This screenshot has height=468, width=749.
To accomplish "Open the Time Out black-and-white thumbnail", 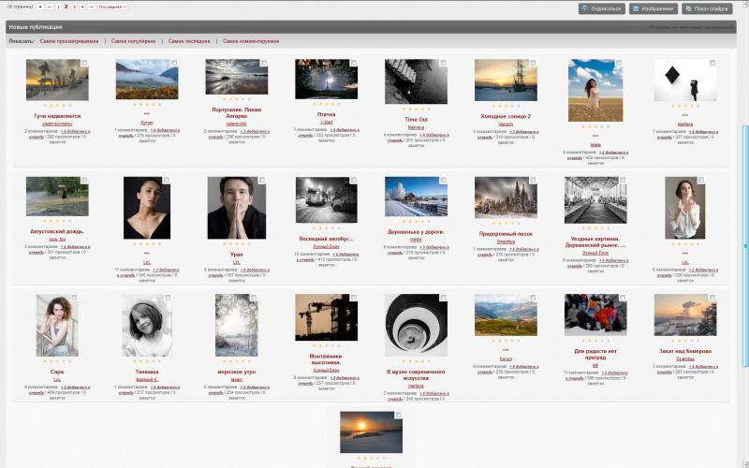I will [x=416, y=81].
